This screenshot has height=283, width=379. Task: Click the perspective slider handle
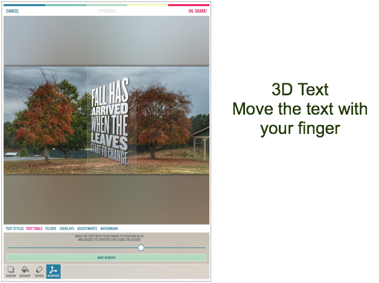tap(141, 247)
